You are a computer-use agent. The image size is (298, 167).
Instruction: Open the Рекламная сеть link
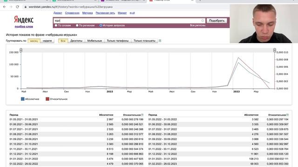click(x=105, y=13)
